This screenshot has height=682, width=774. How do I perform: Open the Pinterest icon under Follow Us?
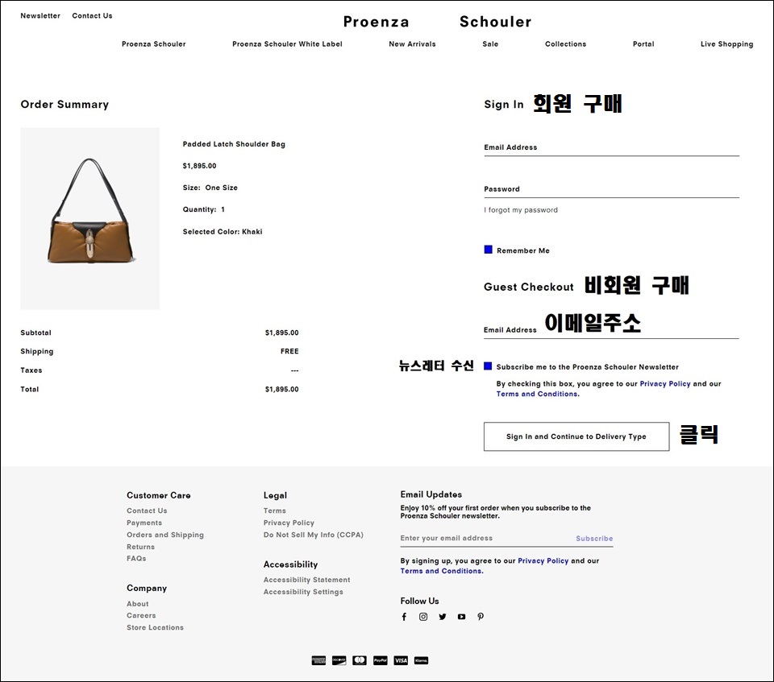pyautogui.click(x=481, y=617)
